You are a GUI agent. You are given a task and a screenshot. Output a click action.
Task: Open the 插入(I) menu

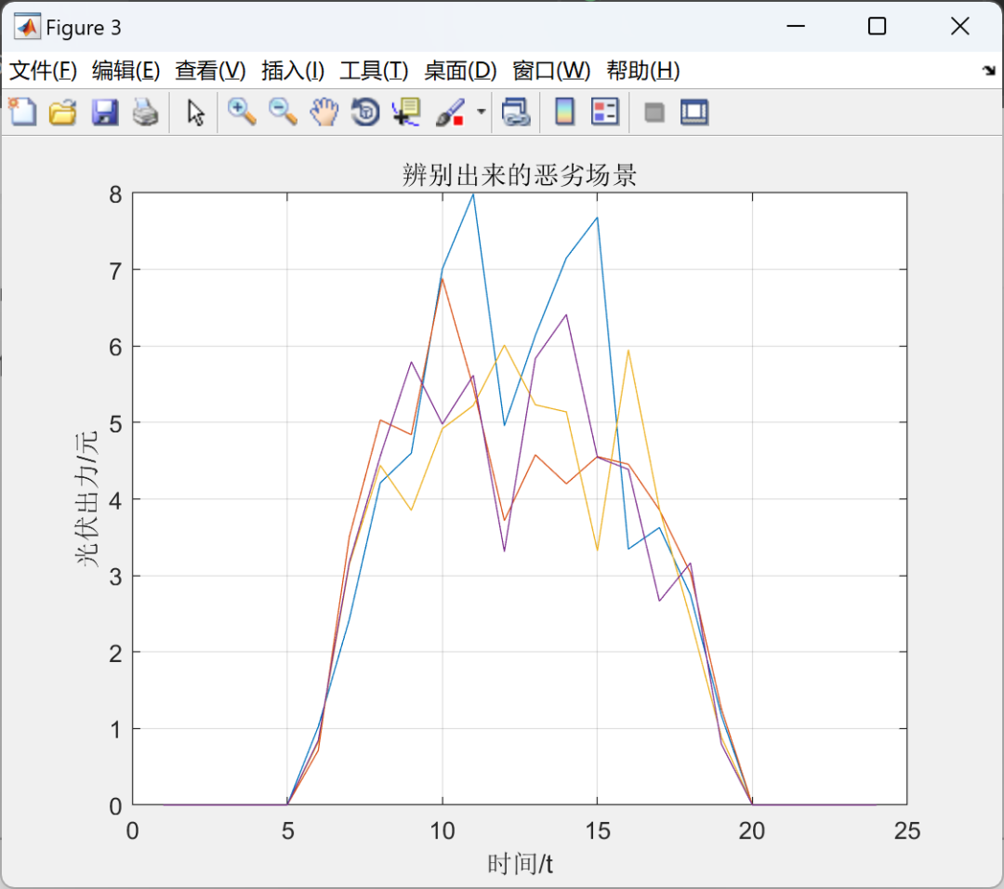click(x=293, y=71)
